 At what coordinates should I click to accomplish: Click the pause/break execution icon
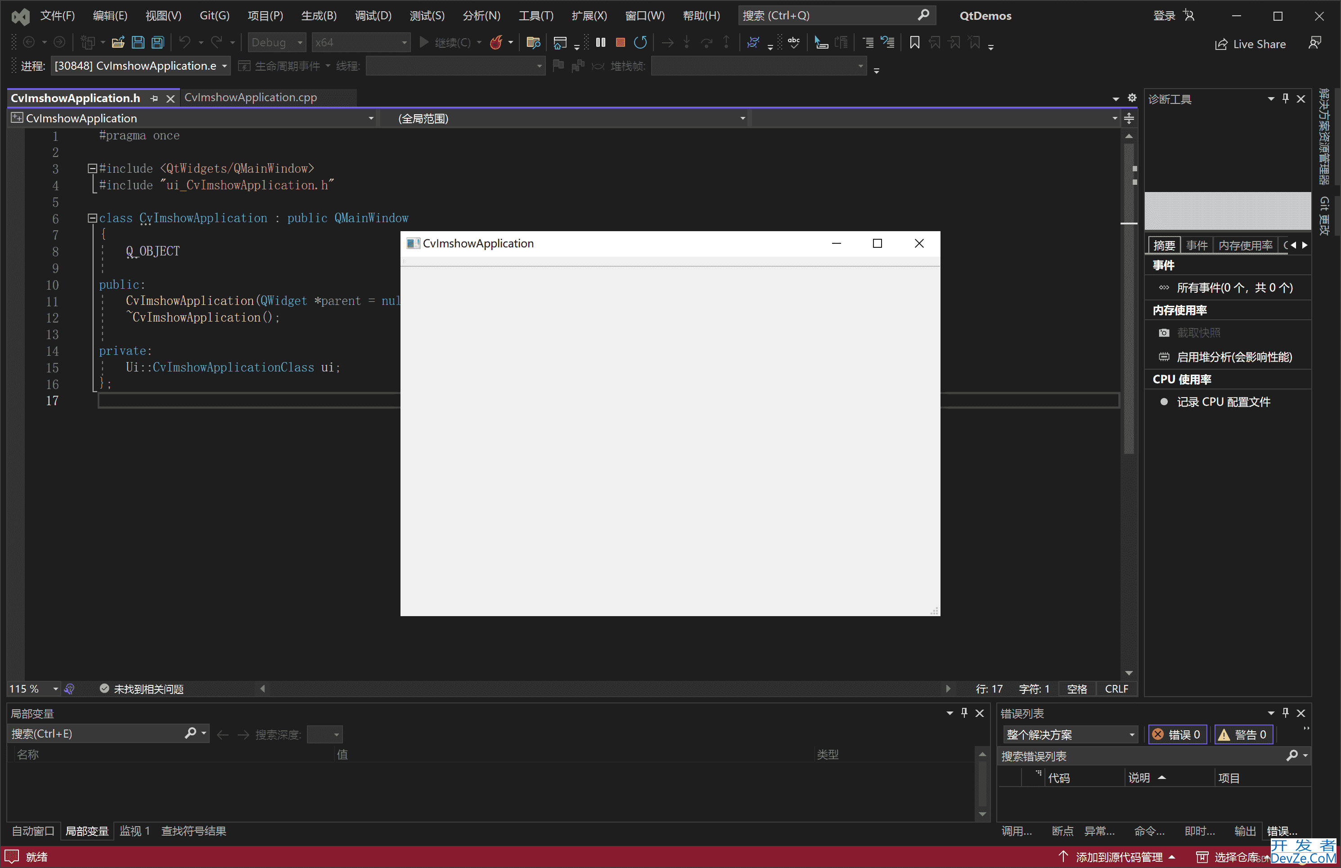pyautogui.click(x=600, y=43)
